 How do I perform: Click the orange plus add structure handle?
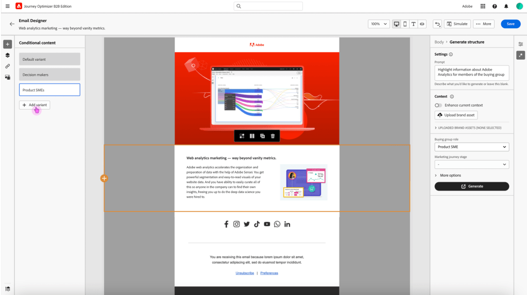click(104, 179)
